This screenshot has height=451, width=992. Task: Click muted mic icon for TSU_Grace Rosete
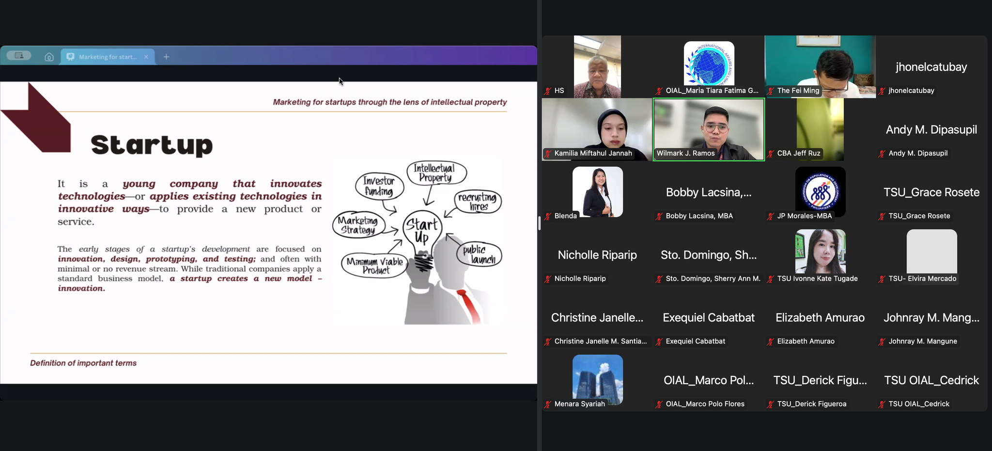click(x=882, y=216)
